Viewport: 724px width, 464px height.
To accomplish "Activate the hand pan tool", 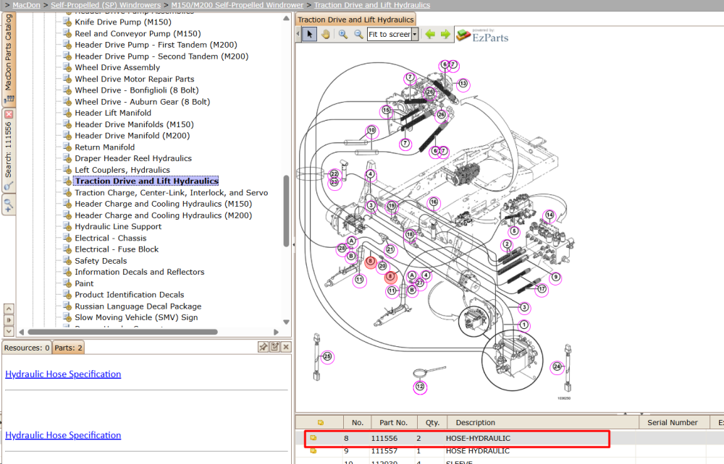I will coord(326,34).
